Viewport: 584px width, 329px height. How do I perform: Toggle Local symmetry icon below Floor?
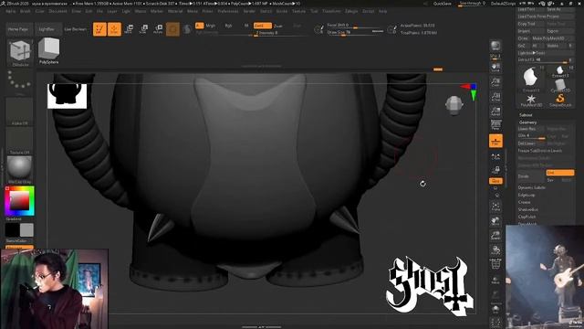pyautogui.click(x=495, y=156)
